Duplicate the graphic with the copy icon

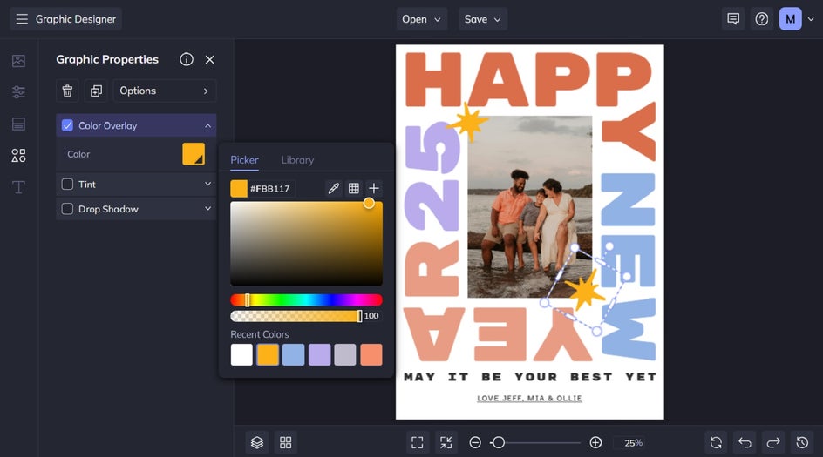tap(96, 91)
